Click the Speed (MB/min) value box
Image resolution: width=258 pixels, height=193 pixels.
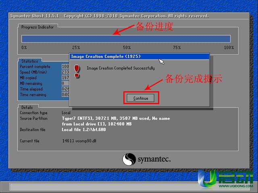click(65, 72)
